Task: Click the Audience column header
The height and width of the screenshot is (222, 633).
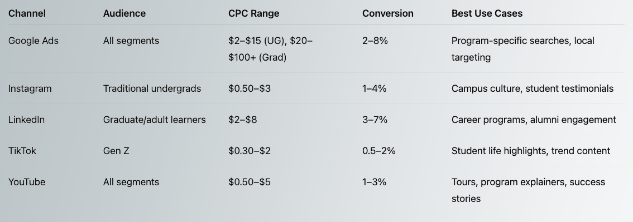Action: (124, 13)
